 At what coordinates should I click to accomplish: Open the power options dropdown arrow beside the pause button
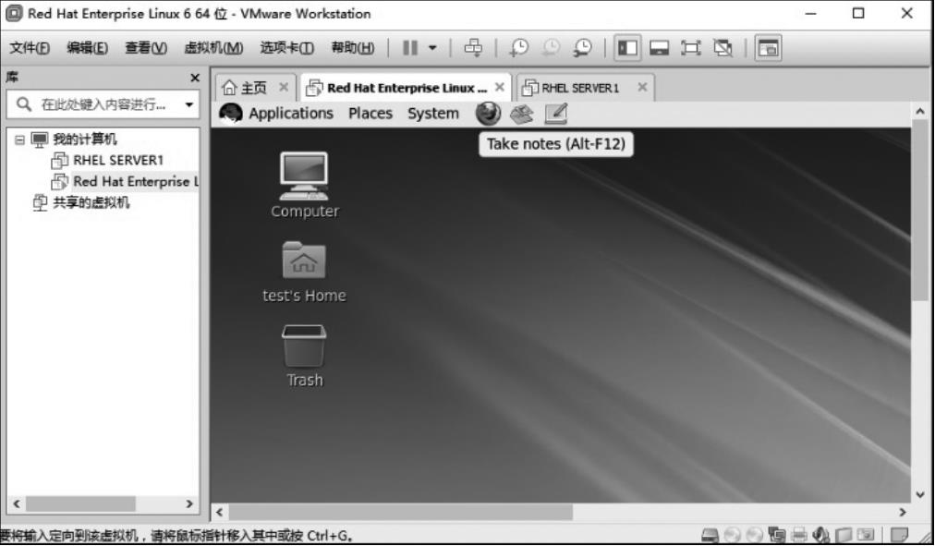pos(432,48)
